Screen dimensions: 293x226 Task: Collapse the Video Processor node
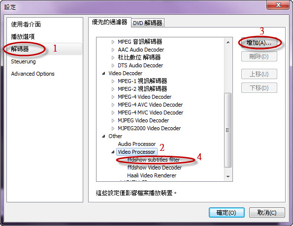pyautogui.click(x=113, y=152)
